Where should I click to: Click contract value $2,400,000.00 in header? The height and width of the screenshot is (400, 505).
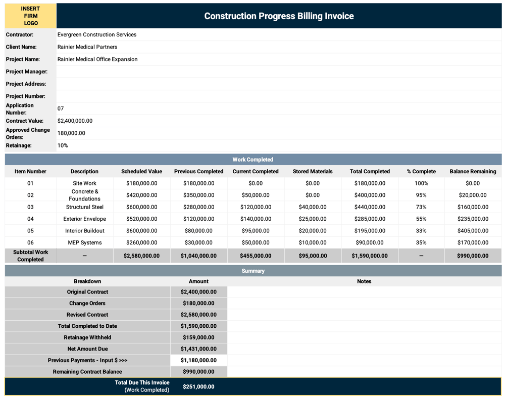click(x=75, y=121)
